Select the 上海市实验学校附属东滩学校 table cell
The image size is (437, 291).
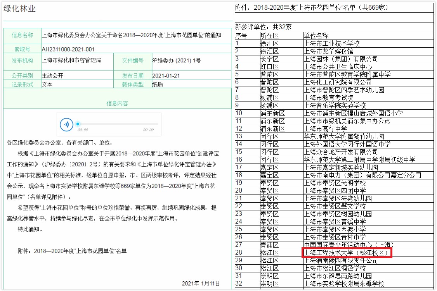click(344, 284)
